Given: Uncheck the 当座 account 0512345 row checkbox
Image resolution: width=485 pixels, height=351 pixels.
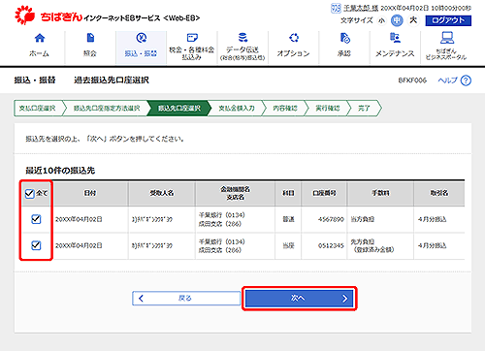Looking at the screenshot, I should click(x=36, y=245).
